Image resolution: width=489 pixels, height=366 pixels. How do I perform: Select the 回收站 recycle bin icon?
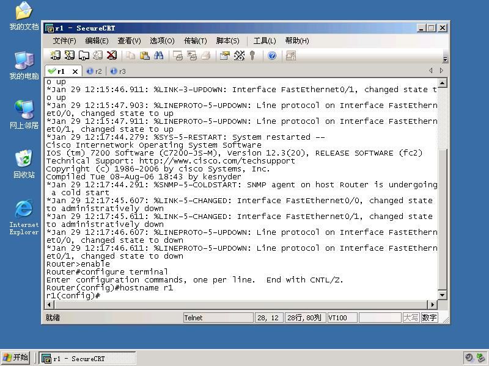pyautogui.click(x=24, y=164)
